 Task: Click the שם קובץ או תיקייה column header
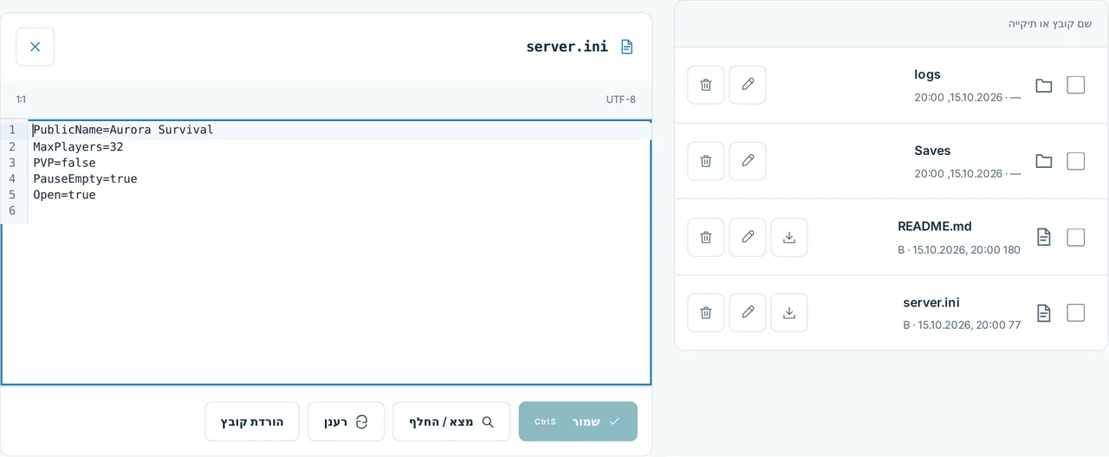(1050, 23)
